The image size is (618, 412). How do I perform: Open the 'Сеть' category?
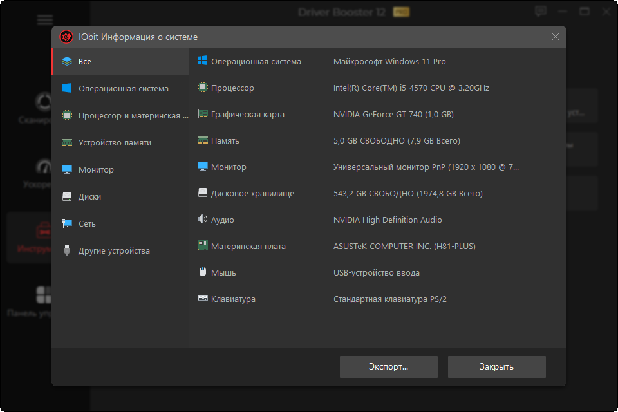click(x=120, y=223)
